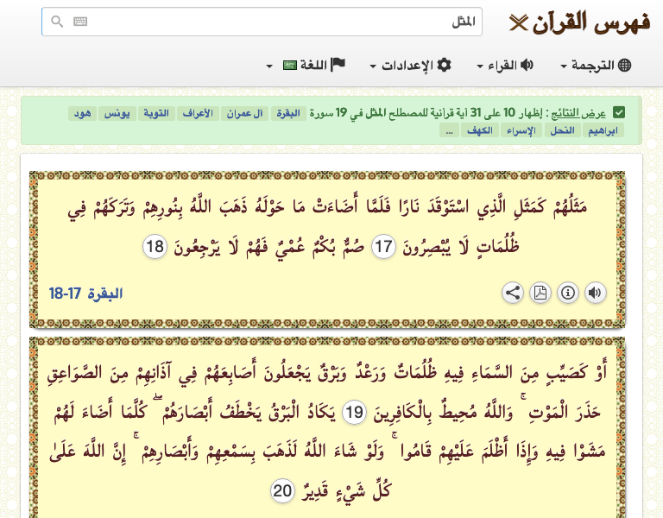Open the البقرة 17-18 reference link
The height and width of the screenshot is (518, 663).
point(86,294)
